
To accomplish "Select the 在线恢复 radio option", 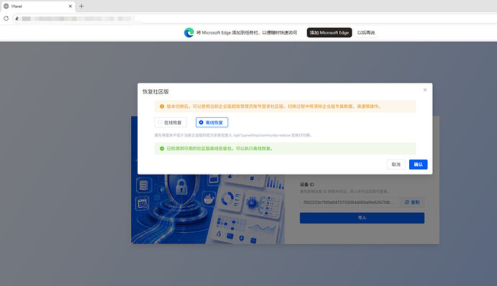I will [171, 122].
